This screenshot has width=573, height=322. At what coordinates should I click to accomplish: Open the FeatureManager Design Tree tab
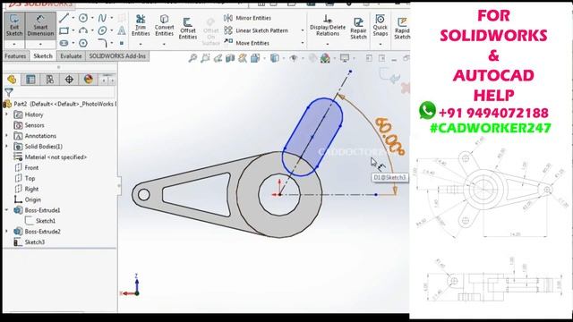coord(12,80)
